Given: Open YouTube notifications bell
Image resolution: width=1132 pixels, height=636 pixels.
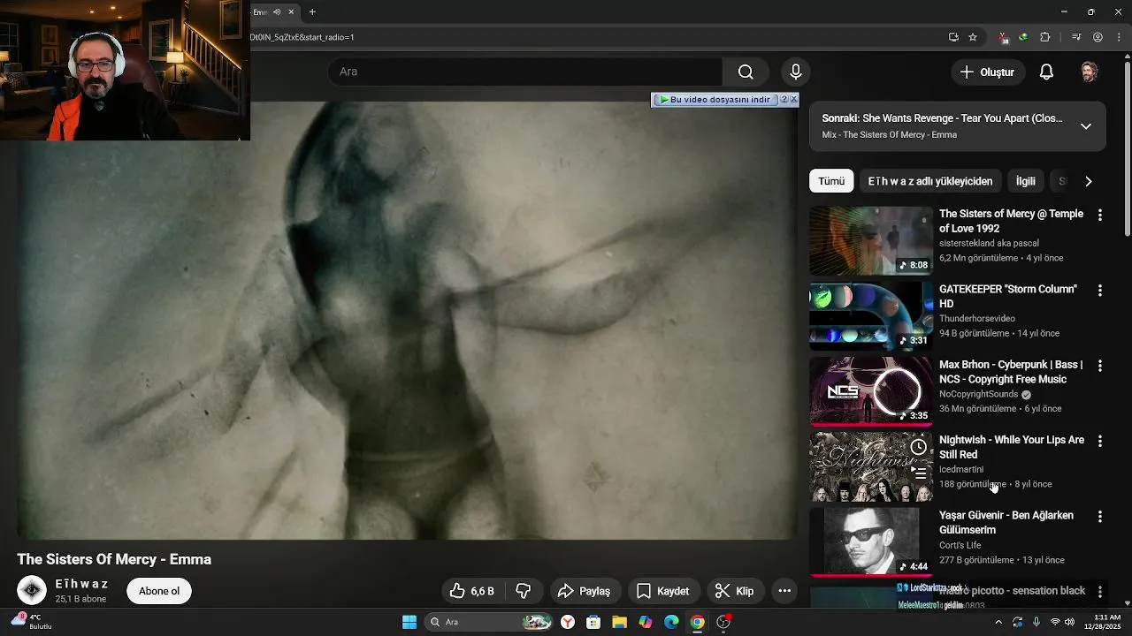Looking at the screenshot, I should pyautogui.click(x=1046, y=72).
